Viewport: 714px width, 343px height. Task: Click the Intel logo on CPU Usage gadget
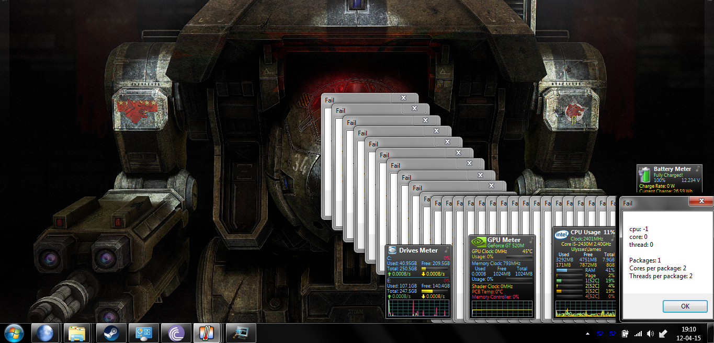562,234
